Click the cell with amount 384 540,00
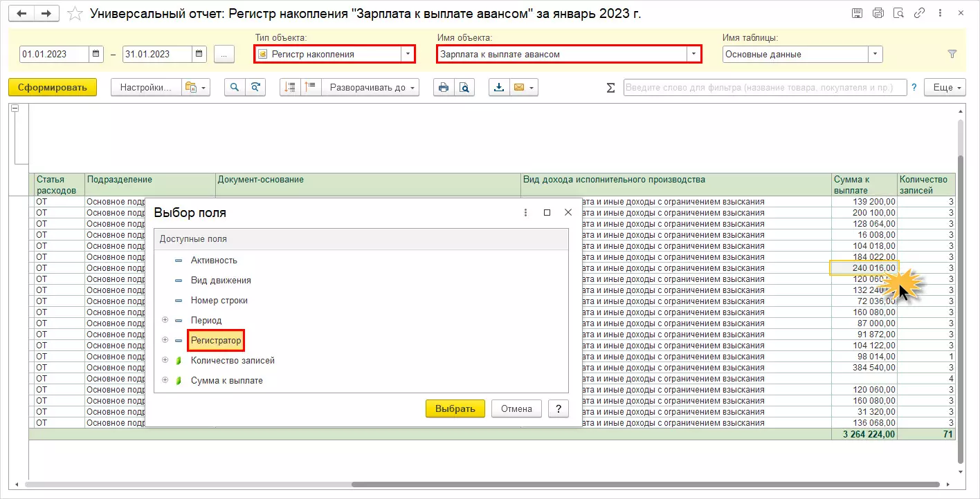The height and width of the screenshot is (499, 980). tap(864, 368)
